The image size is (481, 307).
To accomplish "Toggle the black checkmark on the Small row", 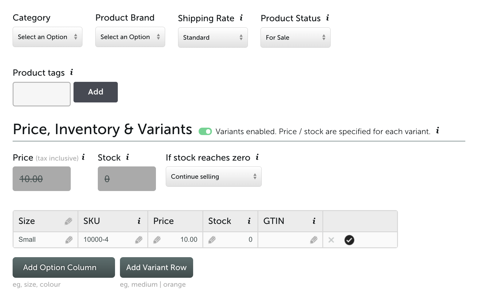I will tap(349, 240).
